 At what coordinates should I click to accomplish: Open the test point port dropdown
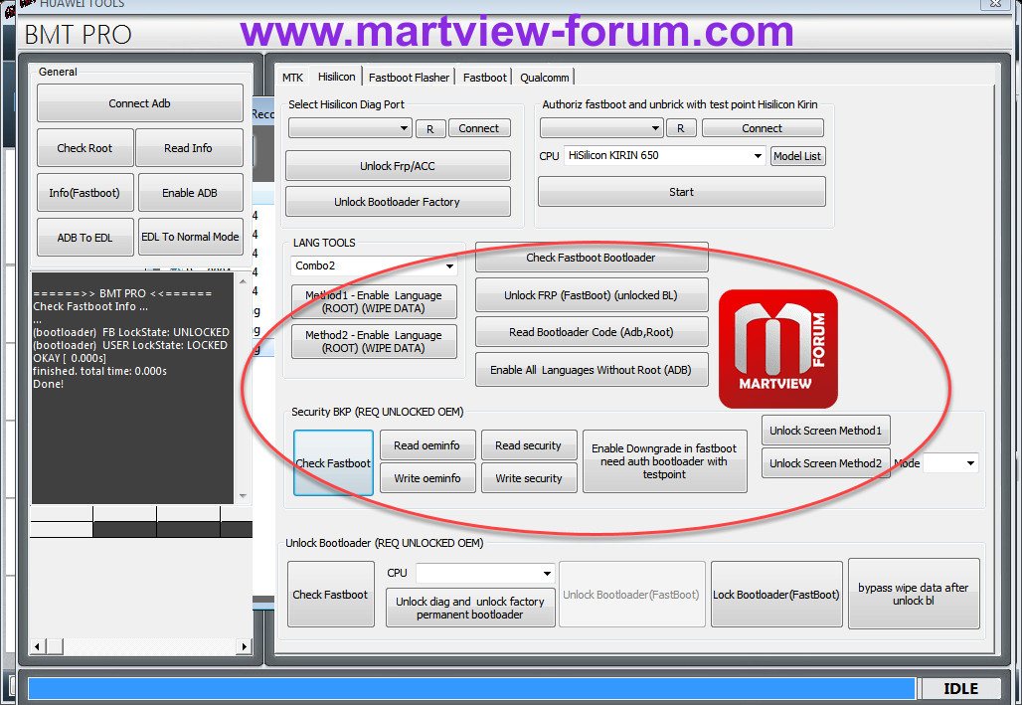pyautogui.click(x=600, y=128)
